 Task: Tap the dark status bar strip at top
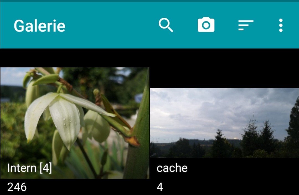coord(149,1)
